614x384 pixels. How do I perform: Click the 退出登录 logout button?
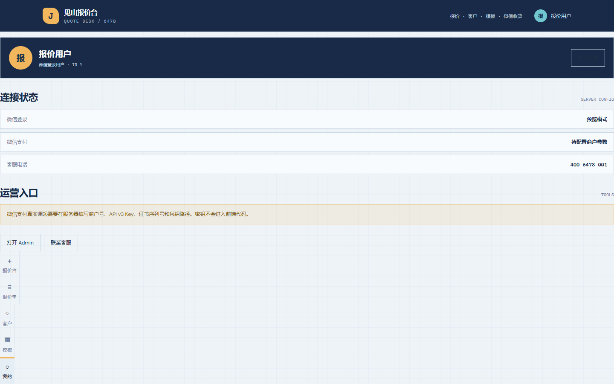(x=588, y=58)
